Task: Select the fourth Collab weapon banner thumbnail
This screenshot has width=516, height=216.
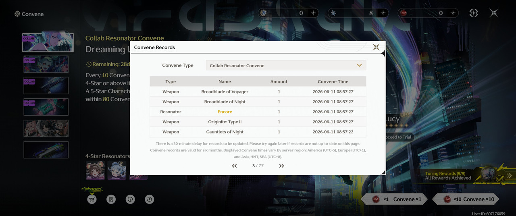Action: (46, 107)
